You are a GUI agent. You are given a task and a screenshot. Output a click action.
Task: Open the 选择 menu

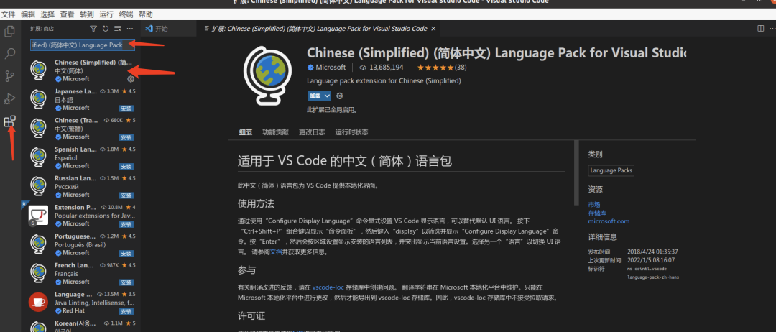click(47, 14)
